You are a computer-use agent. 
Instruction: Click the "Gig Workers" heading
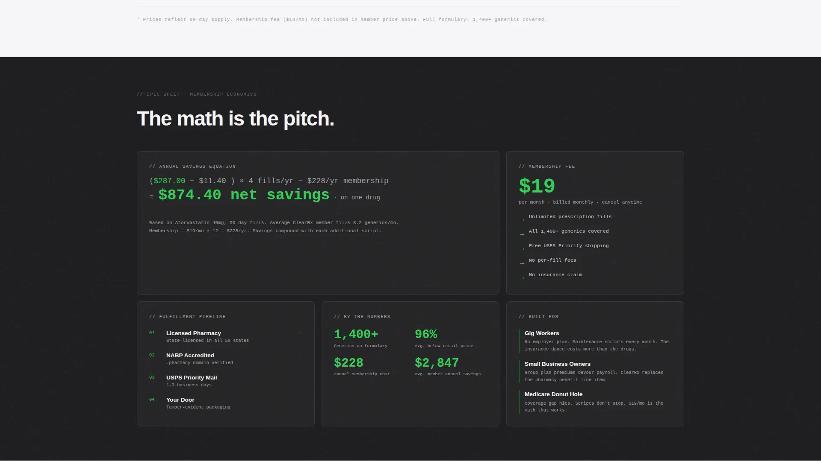click(x=542, y=333)
